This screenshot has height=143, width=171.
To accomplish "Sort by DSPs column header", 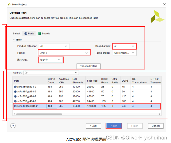I will click(x=125, y=81).
